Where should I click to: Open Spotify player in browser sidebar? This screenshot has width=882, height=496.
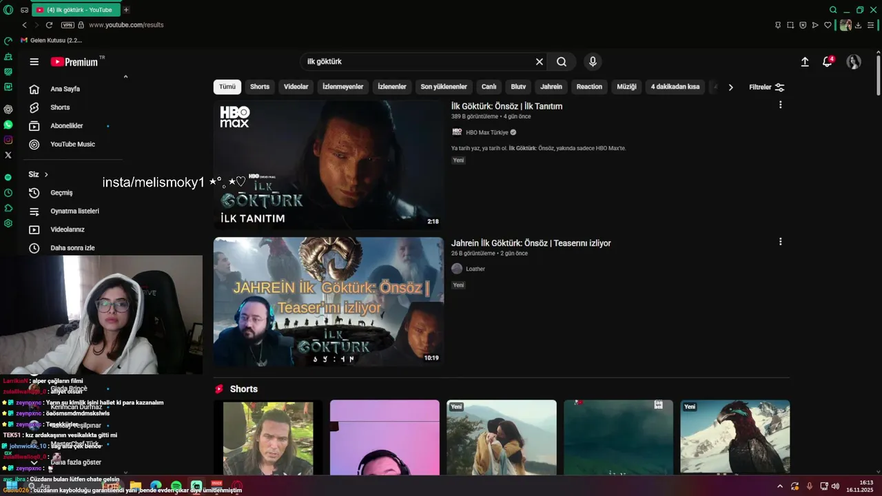[8, 177]
